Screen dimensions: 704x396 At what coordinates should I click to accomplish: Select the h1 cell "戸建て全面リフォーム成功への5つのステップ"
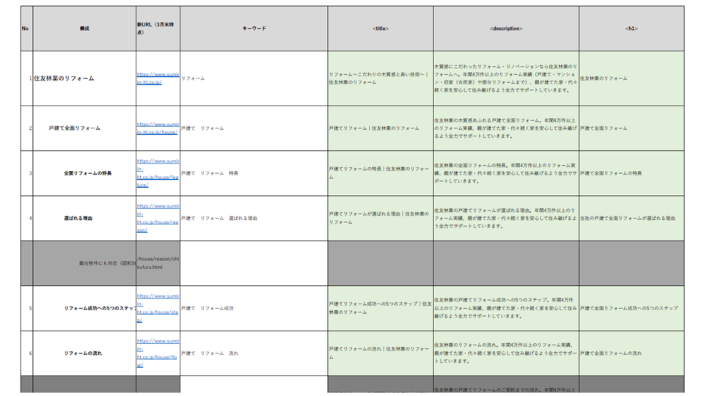tap(631, 308)
